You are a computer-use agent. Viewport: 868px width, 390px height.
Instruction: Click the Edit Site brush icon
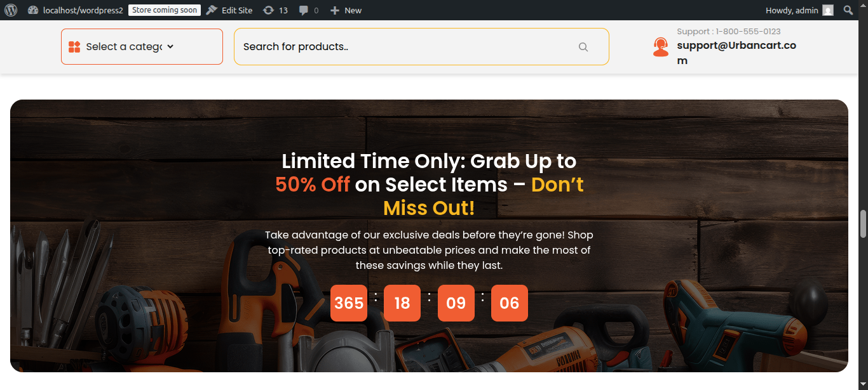[212, 10]
